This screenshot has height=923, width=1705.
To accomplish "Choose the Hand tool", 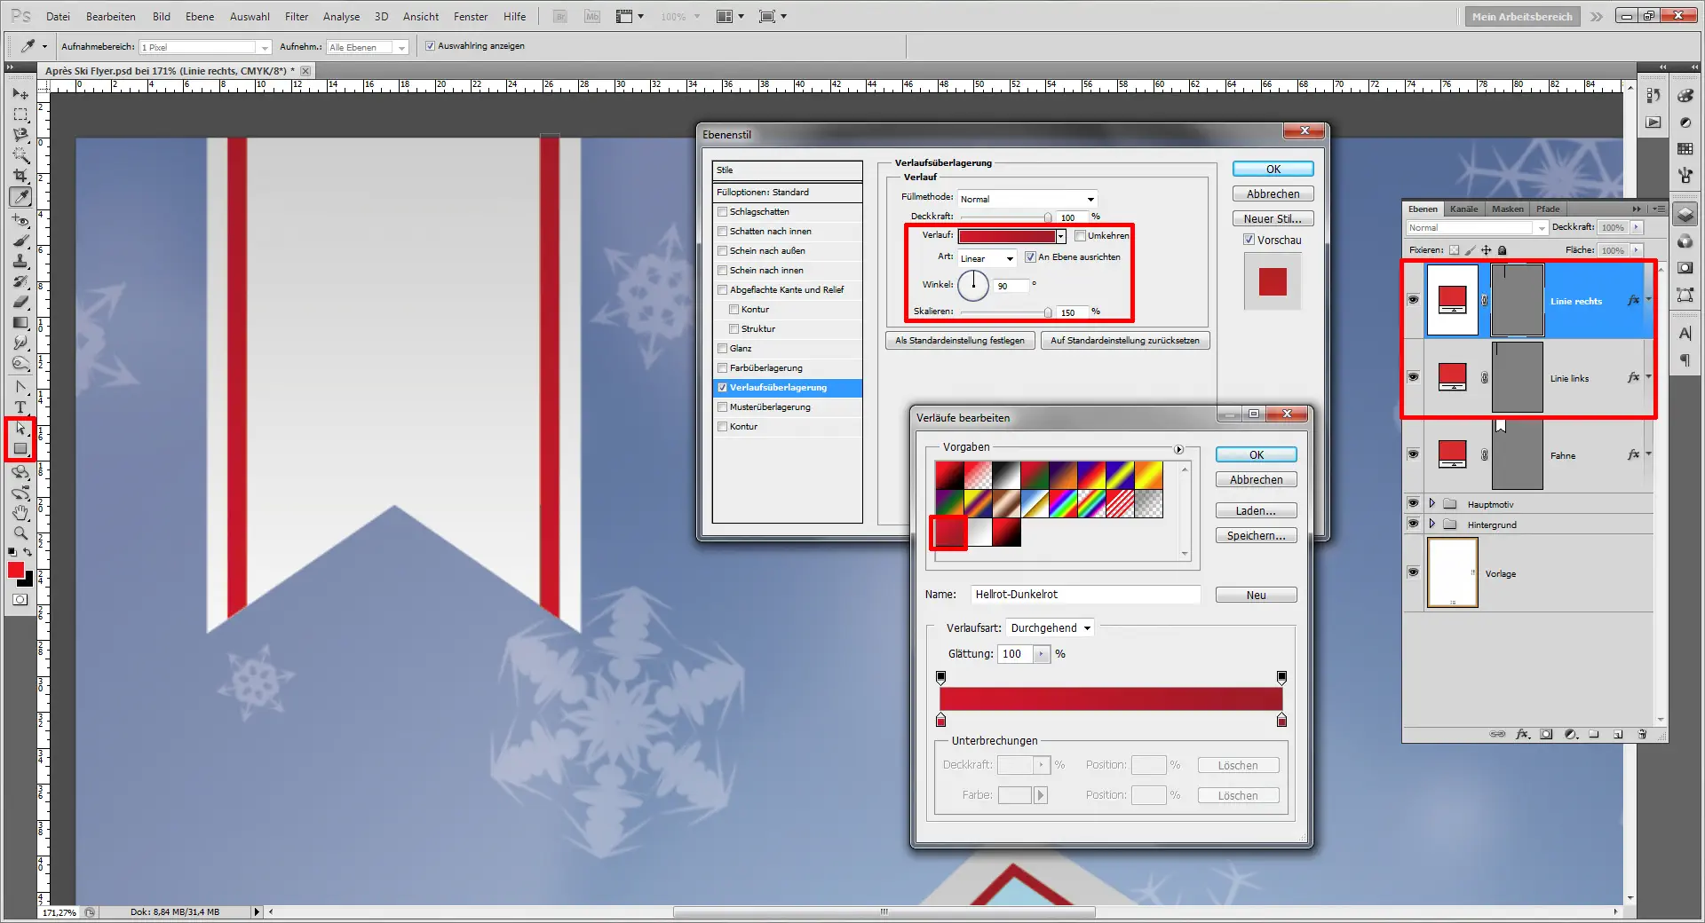I will [x=20, y=513].
